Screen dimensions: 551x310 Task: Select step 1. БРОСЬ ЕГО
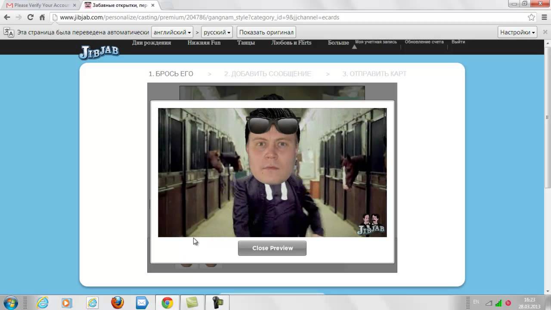point(171,74)
